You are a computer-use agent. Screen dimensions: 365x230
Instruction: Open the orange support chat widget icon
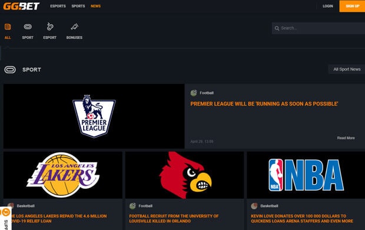coord(5,212)
